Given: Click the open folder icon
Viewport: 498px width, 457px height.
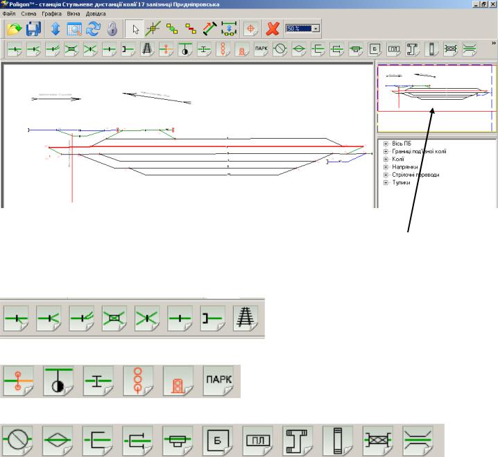Looking at the screenshot, I should pos(14,29).
